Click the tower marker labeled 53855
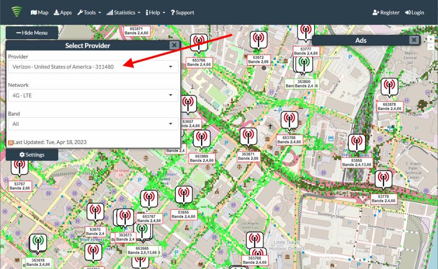This screenshot has height=269, width=438. [183, 196]
